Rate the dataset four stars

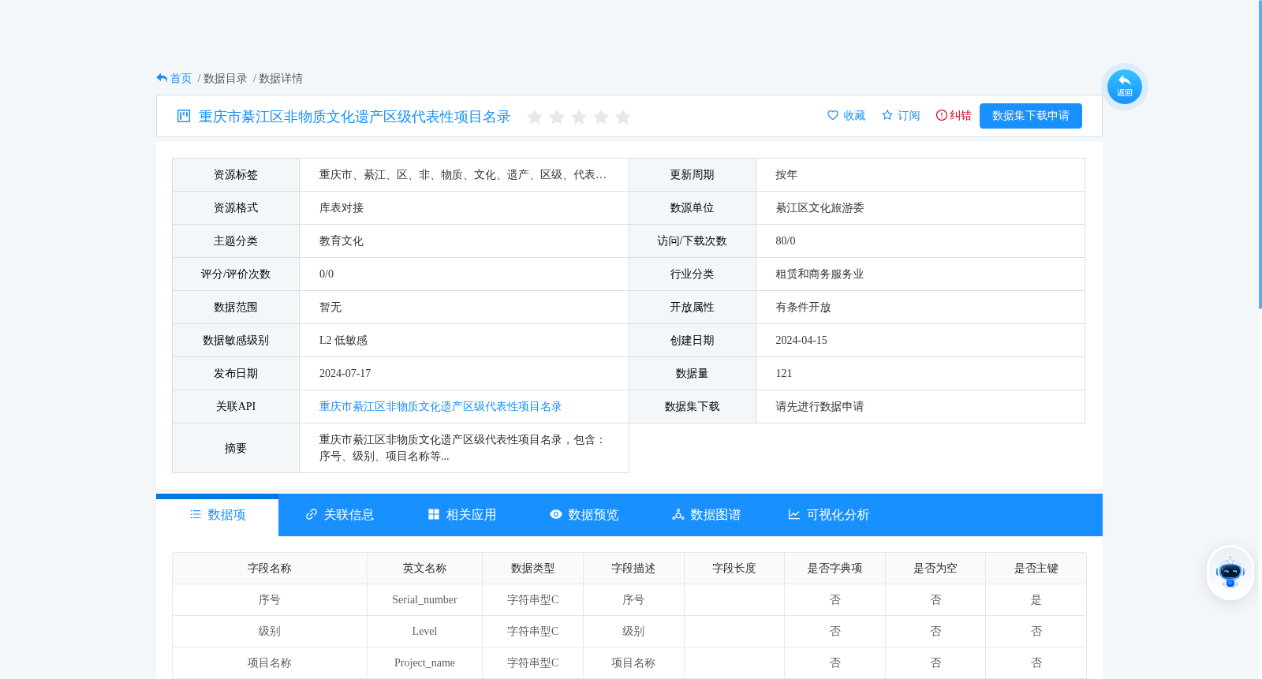601,117
